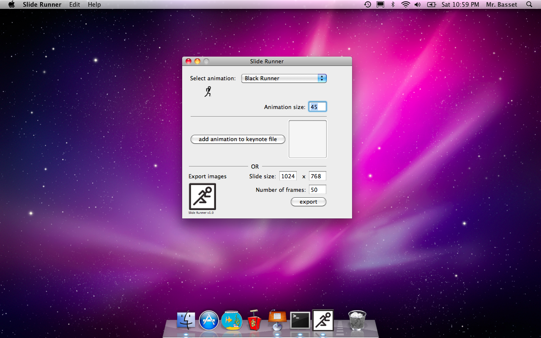This screenshot has width=541, height=338.
Task: Click the black runner animation preview figure
Action: coord(208,91)
